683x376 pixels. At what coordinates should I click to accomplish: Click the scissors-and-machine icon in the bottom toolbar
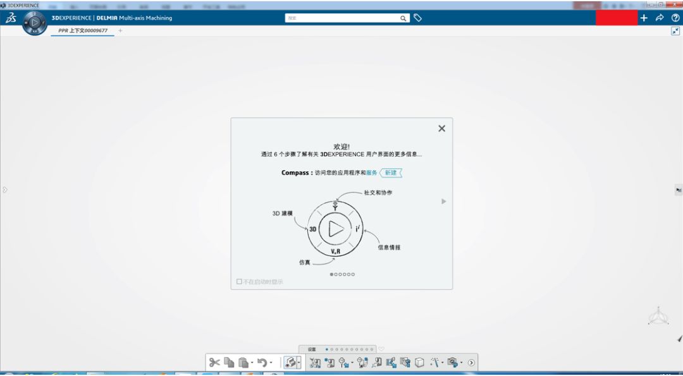315,363
